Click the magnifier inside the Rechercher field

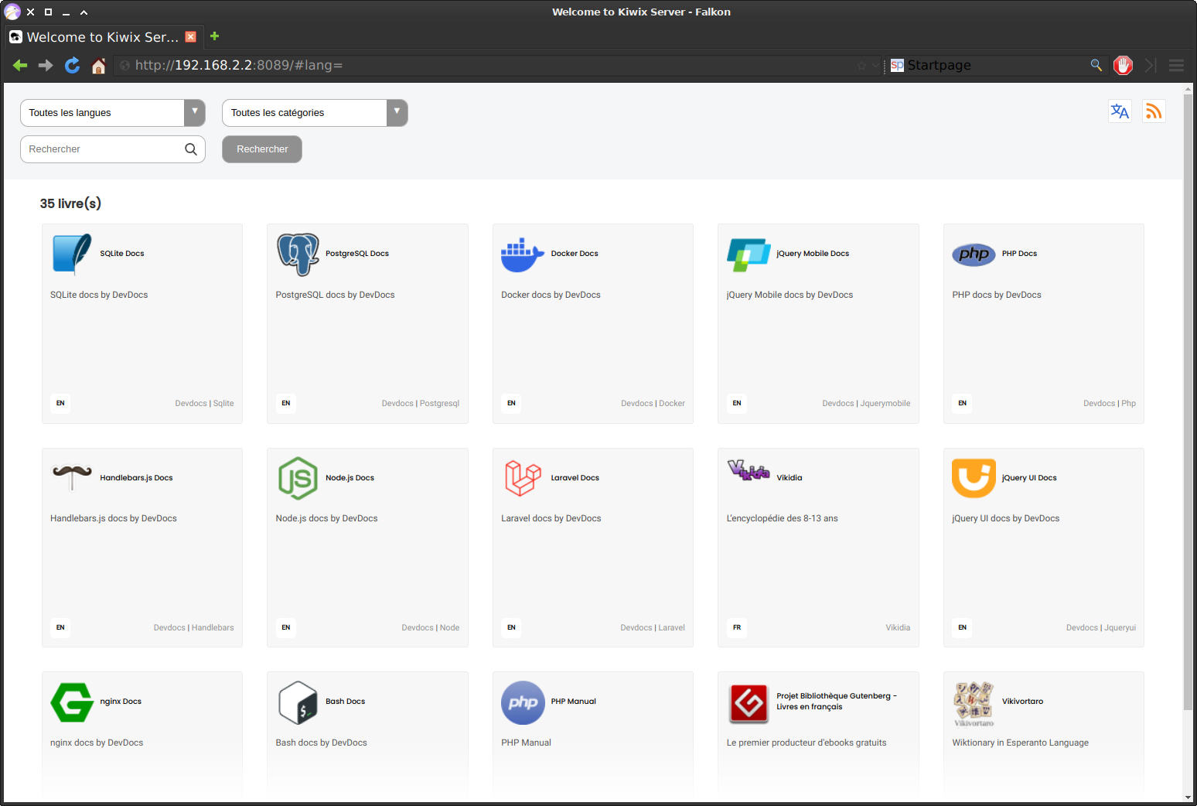(191, 149)
